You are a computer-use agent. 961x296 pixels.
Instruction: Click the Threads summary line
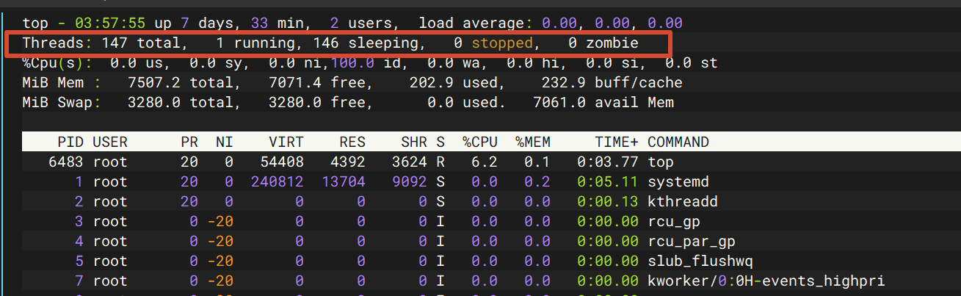330,43
